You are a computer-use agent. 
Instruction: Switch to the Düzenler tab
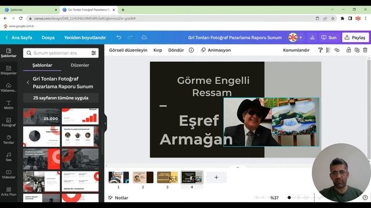click(80, 65)
